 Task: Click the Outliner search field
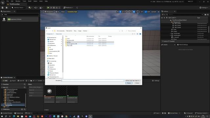[x=184, y=14]
